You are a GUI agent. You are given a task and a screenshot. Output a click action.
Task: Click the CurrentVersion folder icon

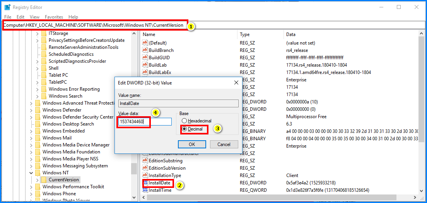pos(44,179)
